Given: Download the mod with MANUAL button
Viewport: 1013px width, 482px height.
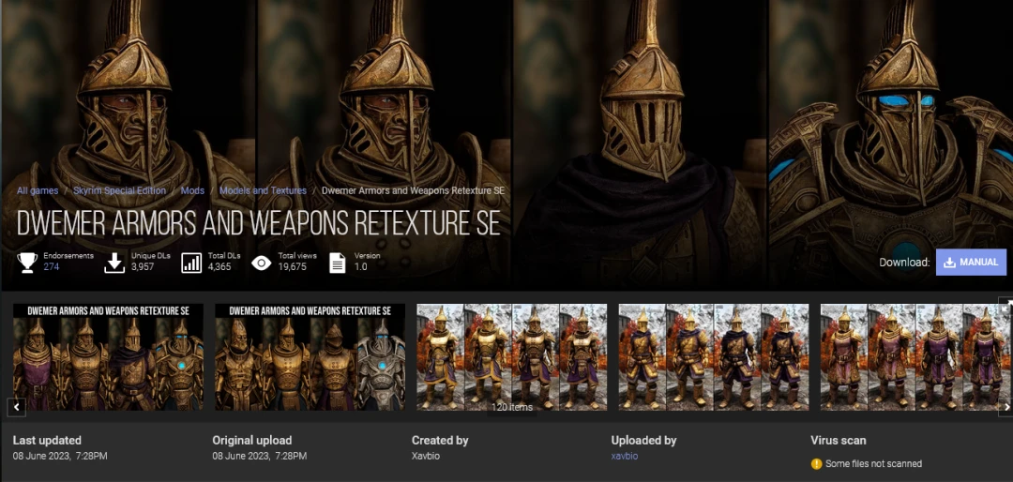Looking at the screenshot, I should pyautogui.click(x=971, y=263).
